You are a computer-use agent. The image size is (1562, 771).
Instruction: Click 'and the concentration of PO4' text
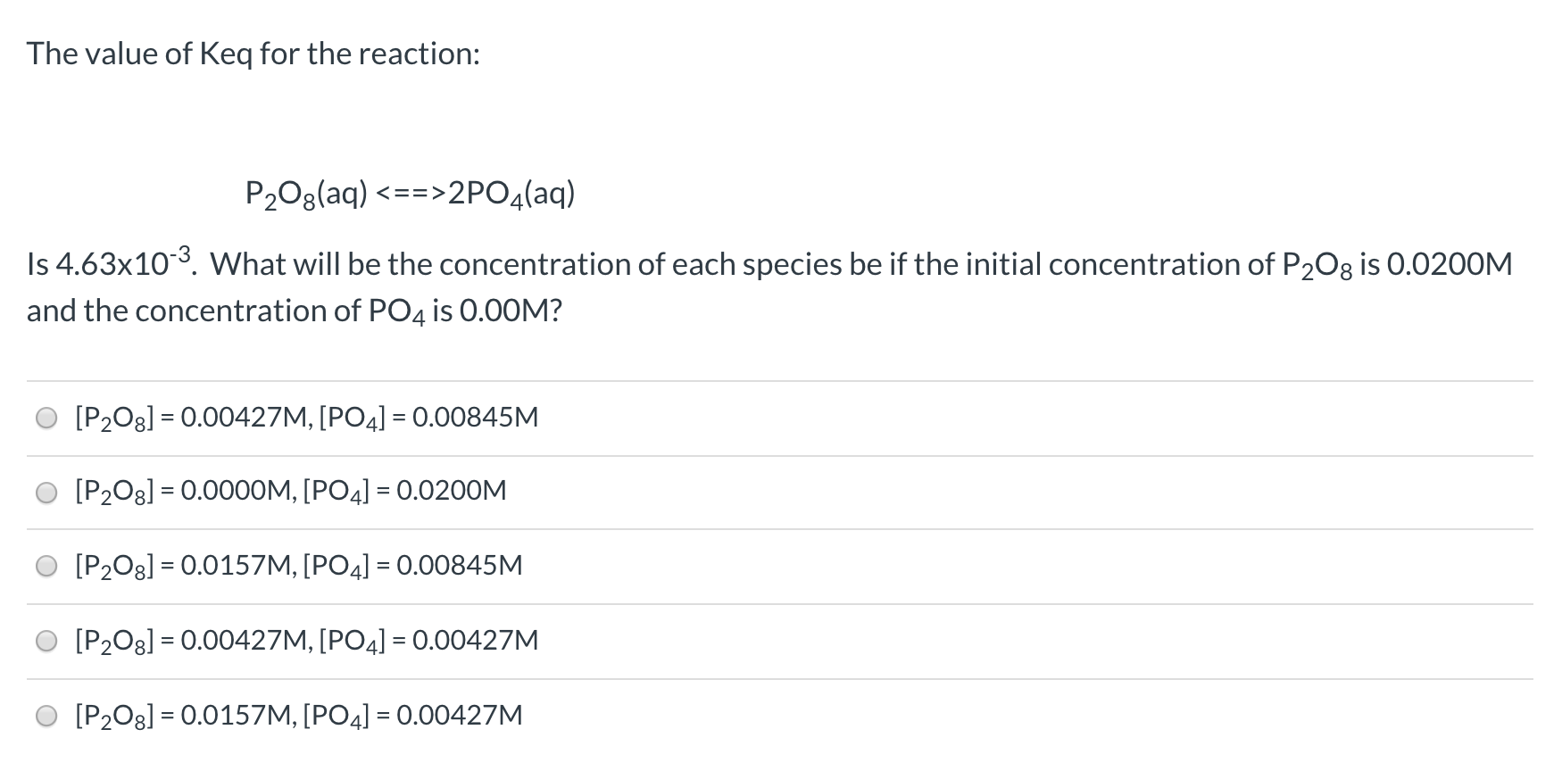pyautogui.click(x=227, y=311)
